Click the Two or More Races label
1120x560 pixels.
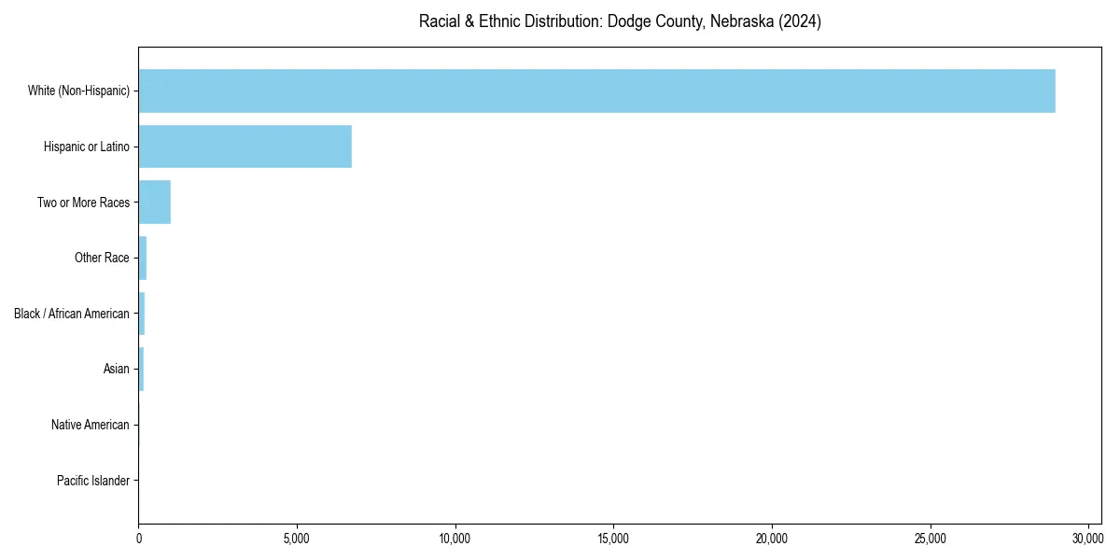84,202
